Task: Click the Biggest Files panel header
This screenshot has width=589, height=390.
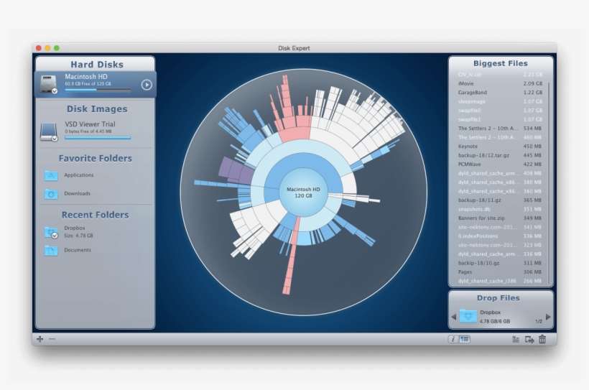Action: [x=501, y=63]
